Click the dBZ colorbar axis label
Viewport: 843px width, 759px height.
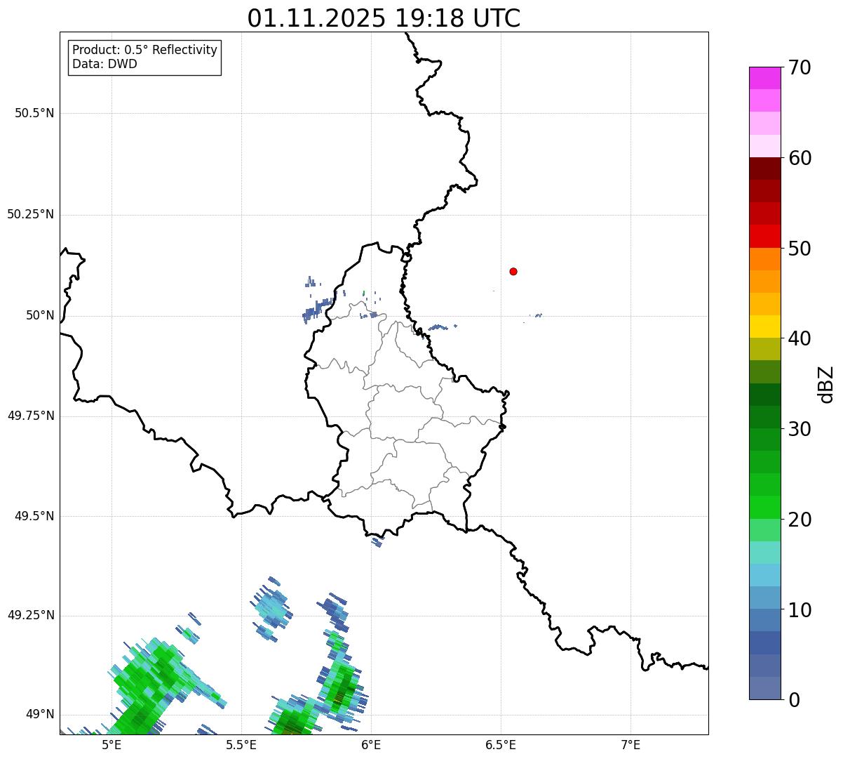(x=826, y=384)
